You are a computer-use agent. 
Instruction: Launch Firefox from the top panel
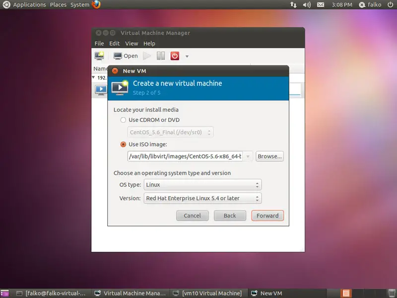(96, 4)
